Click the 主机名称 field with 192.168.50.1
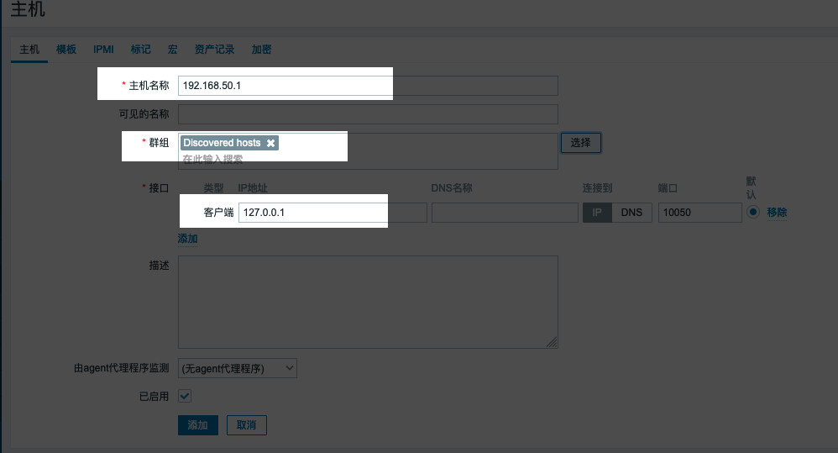 pos(368,86)
